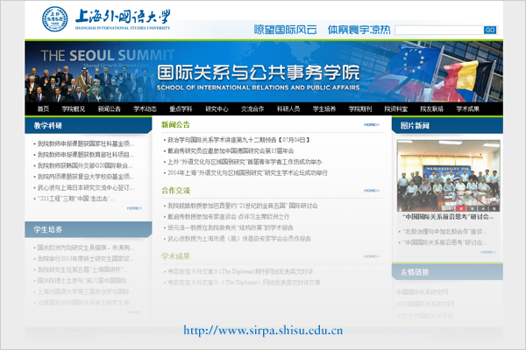Click MORE icon beside 新闻公告 heading

coord(371,125)
